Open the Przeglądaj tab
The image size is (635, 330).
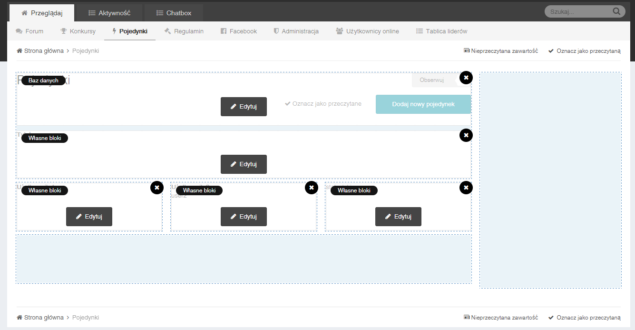click(x=42, y=13)
